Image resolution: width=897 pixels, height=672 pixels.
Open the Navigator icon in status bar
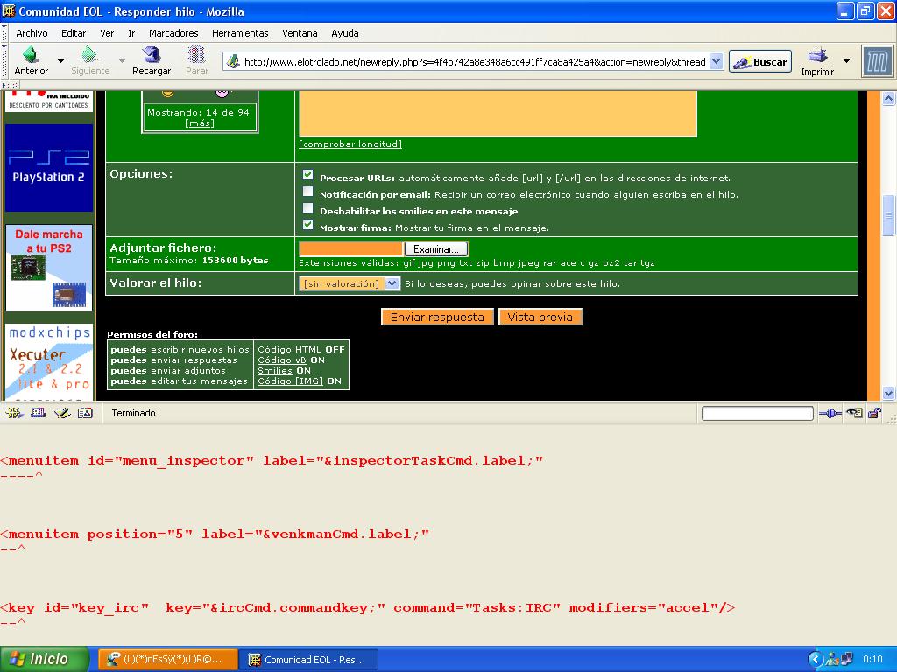tap(14, 413)
